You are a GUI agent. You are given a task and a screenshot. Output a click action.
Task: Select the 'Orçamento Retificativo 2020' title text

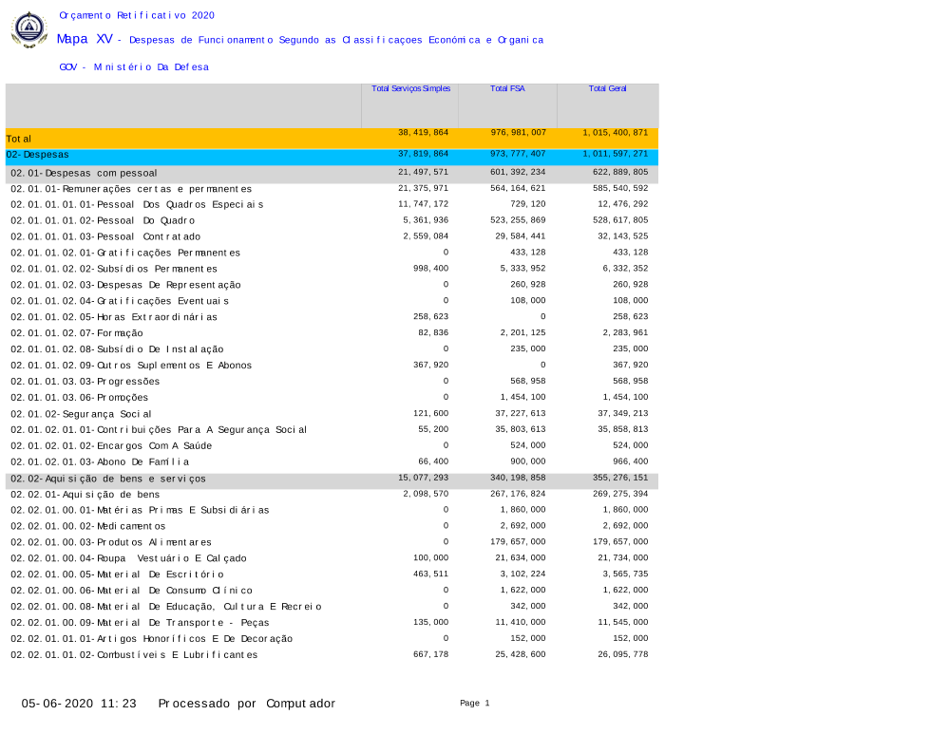coord(137,15)
